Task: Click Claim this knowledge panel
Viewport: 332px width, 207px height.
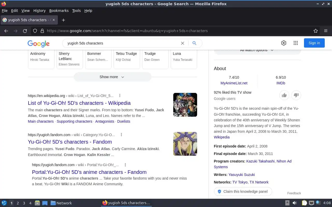Action: (x=243, y=191)
